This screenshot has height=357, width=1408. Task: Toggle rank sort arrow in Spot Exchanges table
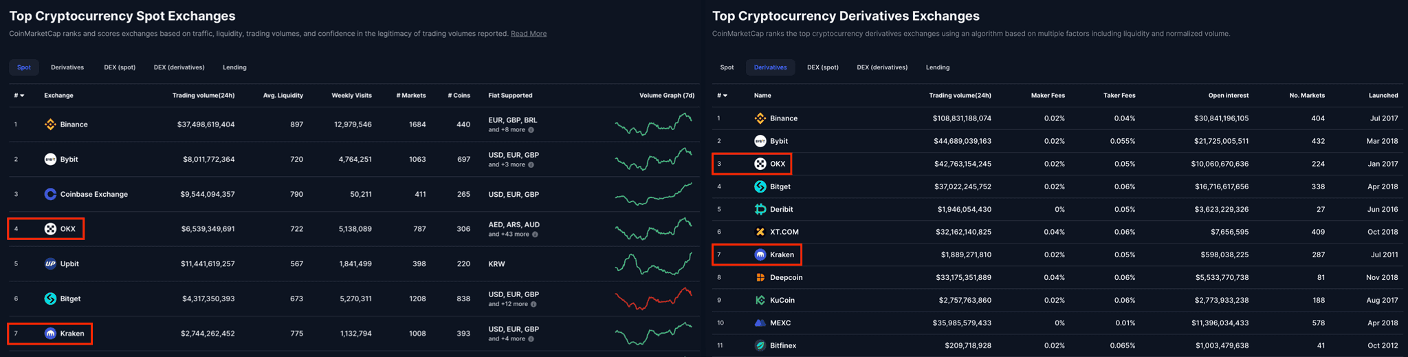click(x=22, y=96)
